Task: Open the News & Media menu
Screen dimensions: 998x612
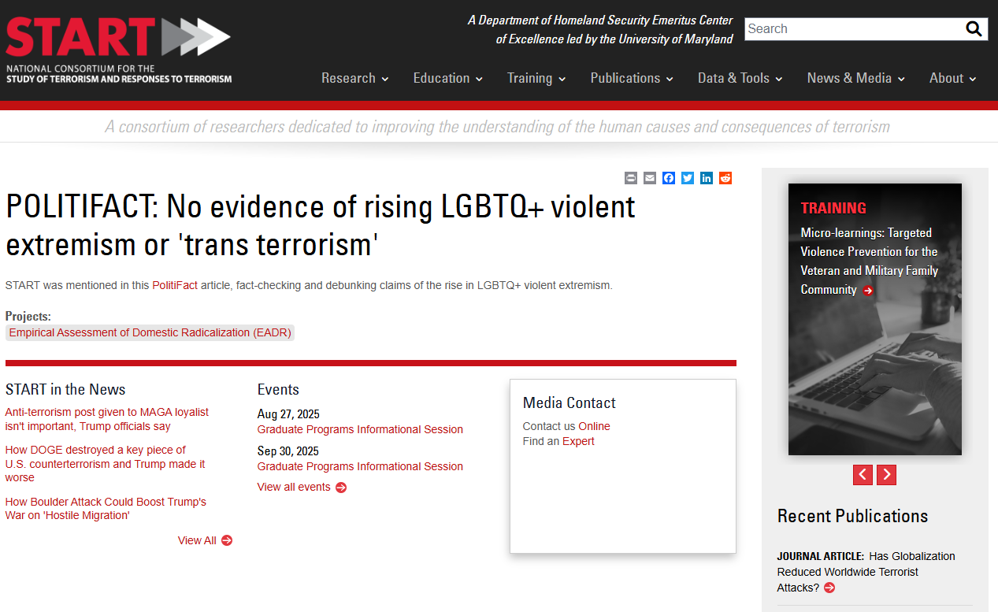Action: coord(856,78)
